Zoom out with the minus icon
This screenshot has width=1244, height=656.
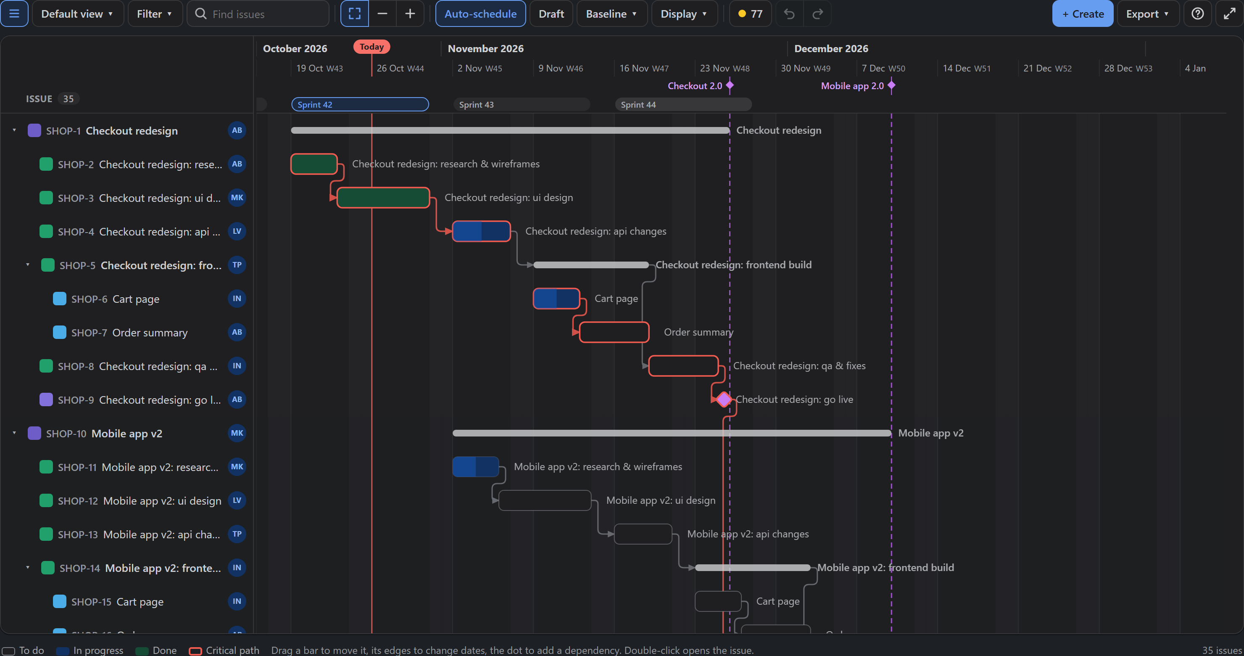pos(382,13)
